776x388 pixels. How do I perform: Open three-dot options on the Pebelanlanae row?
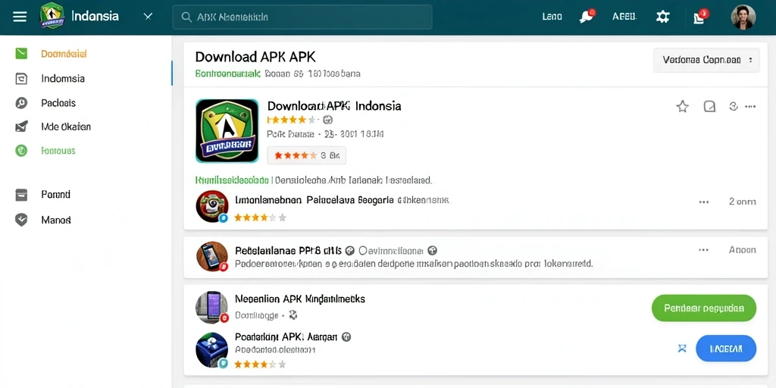coord(703,250)
